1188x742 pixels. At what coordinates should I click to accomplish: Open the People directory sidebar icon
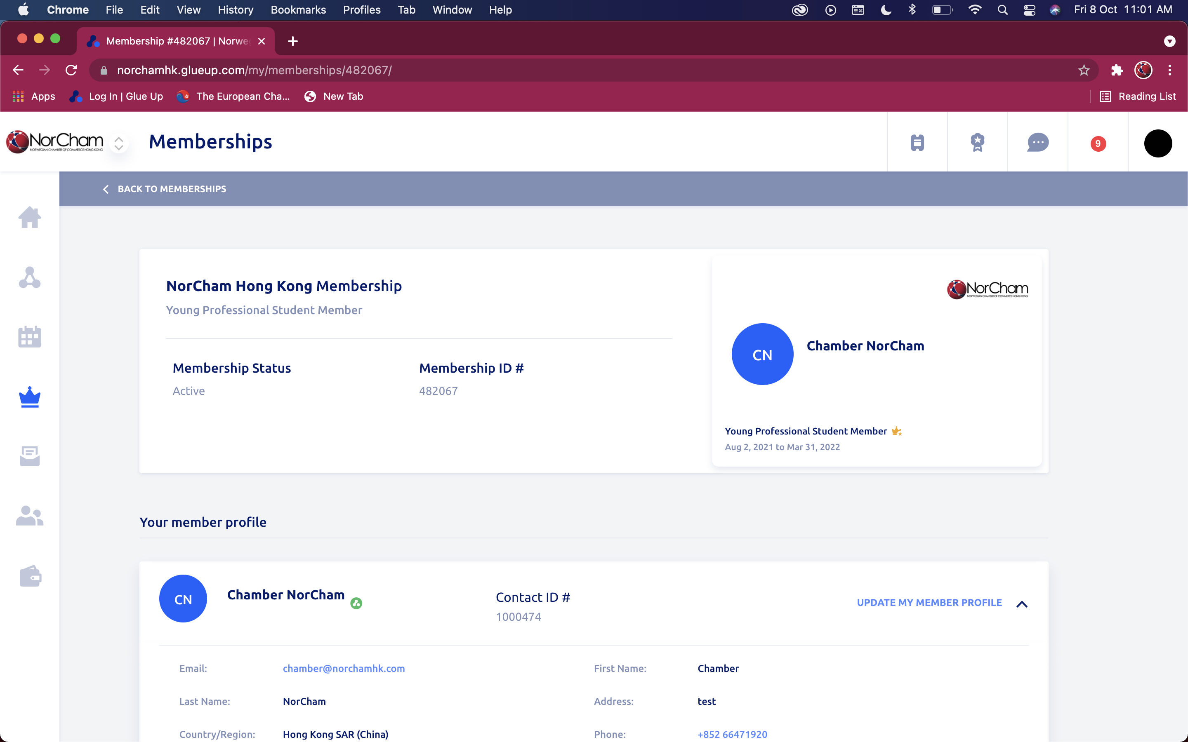coord(29,516)
